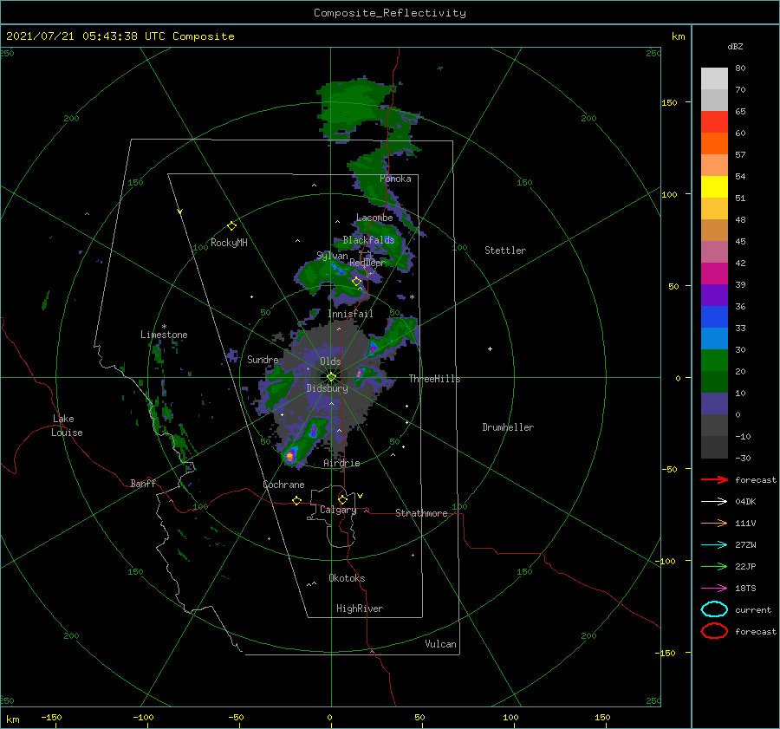
Task: Click the current legend label
Action: (753, 609)
